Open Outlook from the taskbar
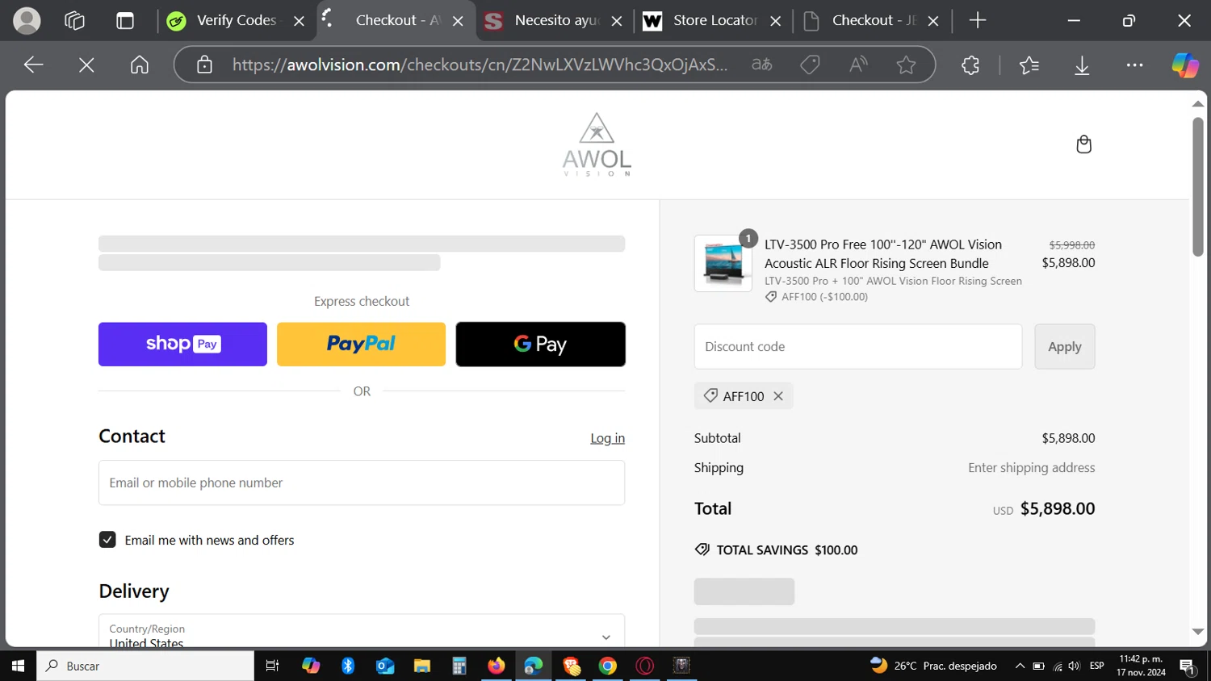The width and height of the screenshot is (1211, 681). (x=384, y=666)
